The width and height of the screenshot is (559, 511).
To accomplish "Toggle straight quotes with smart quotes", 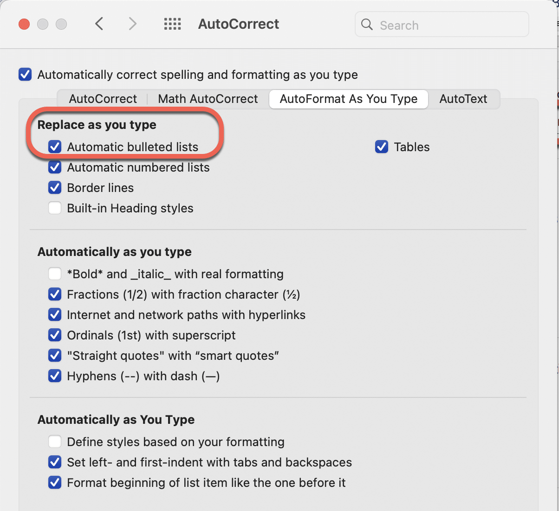I will [55, 356].
